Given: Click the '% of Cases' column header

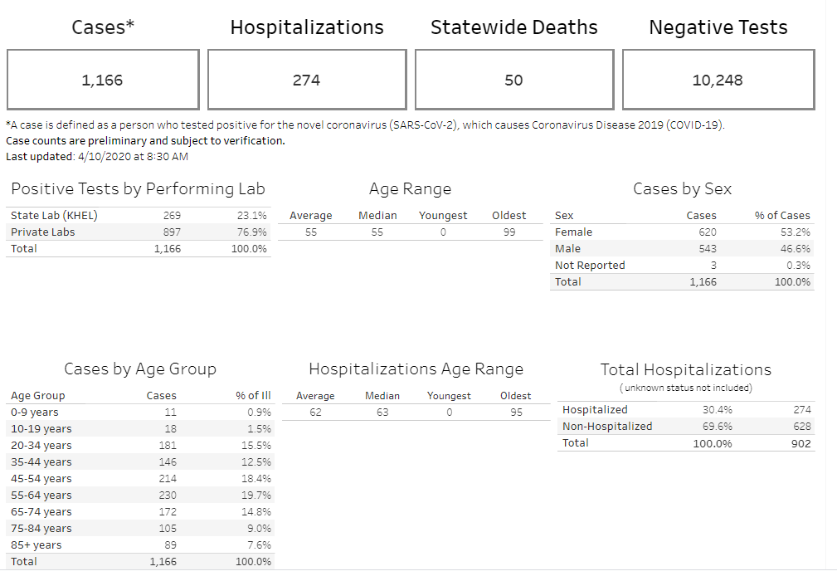Looking at the screenshot, I should (x=782, y=215).
